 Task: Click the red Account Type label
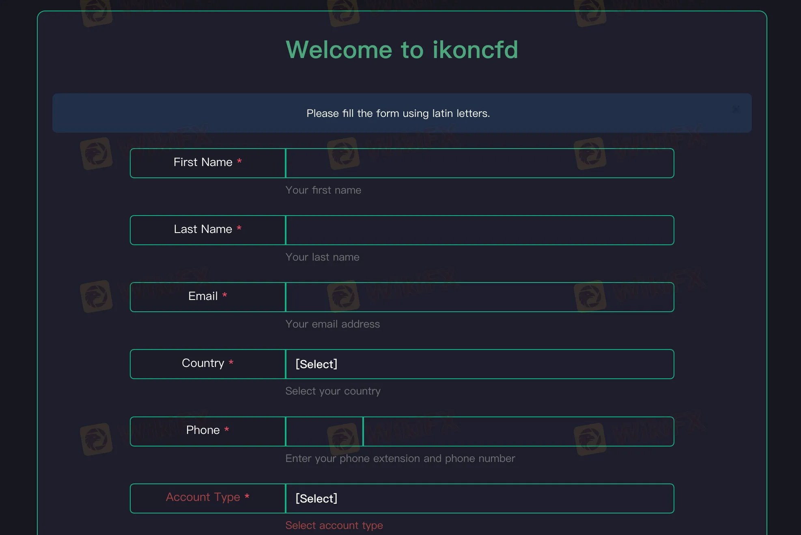[203, 497]
